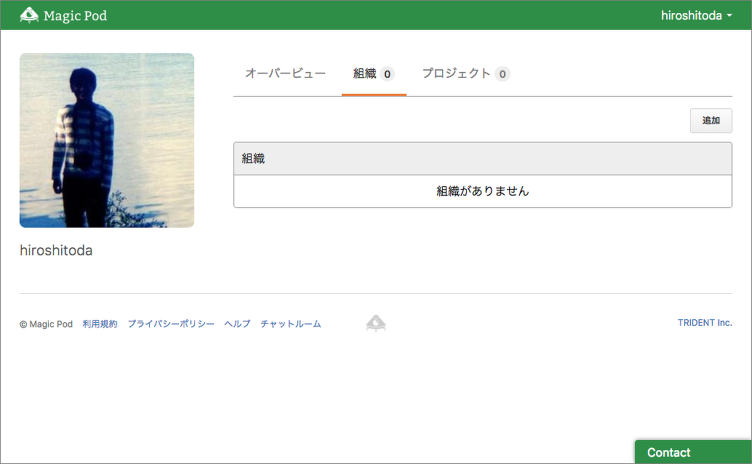Image resolution: width=752 pixels, height=464 pixels.
Task: Open the hiroshitoda user dropdown menu
Action: click(696, 15)
